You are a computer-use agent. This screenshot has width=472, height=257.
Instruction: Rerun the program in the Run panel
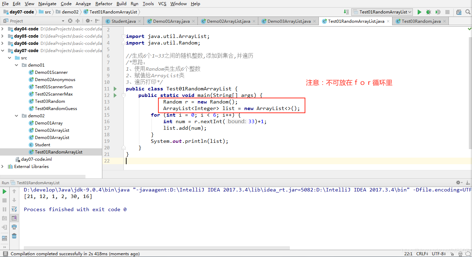click(4, 191)
